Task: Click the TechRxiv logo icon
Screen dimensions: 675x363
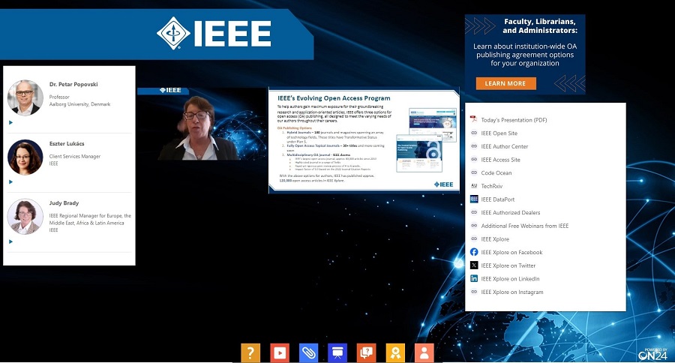Action: click(x=473, y=186)
